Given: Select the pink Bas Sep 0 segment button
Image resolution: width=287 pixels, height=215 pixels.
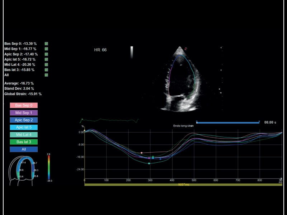Looking at the screenshot, I should tap(23, 105).
